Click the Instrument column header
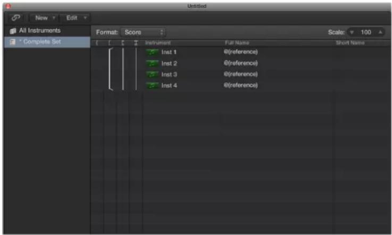Screen dimensions: 392x235 point(158,43)
